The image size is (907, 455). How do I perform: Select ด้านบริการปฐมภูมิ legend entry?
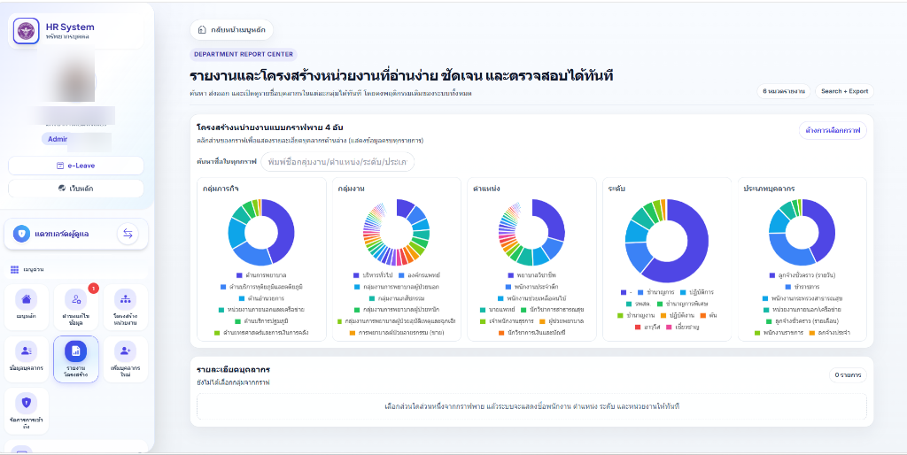(261, 320)
